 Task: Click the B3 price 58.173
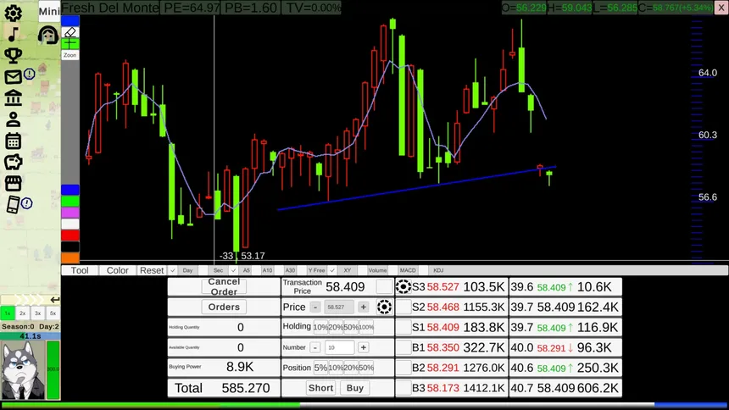(x=443, y=388)
